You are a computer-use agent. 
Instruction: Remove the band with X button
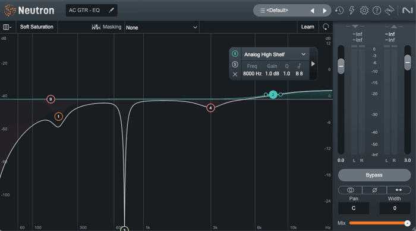point(235,74)
